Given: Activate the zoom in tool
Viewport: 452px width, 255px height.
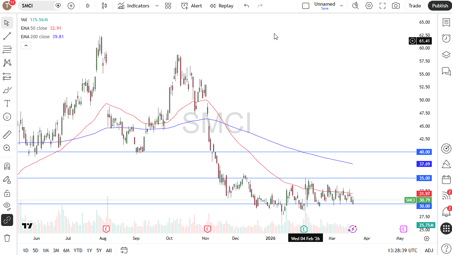Looking at the screenshot, I should (x=7, y=148).
